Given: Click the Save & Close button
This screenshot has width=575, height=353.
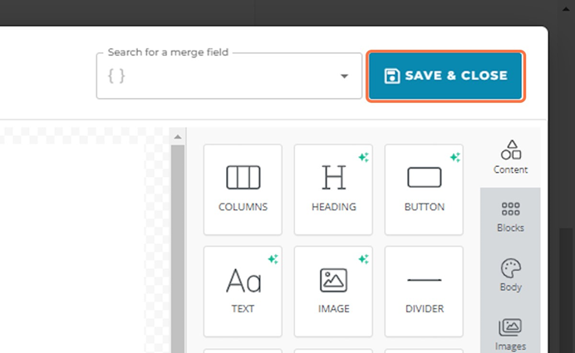Looking at the screenshot, I should [x=445, y=76].
